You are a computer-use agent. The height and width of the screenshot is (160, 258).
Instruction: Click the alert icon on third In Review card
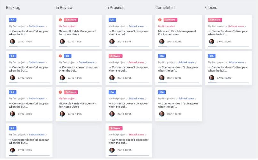click(x=60, y=92)
